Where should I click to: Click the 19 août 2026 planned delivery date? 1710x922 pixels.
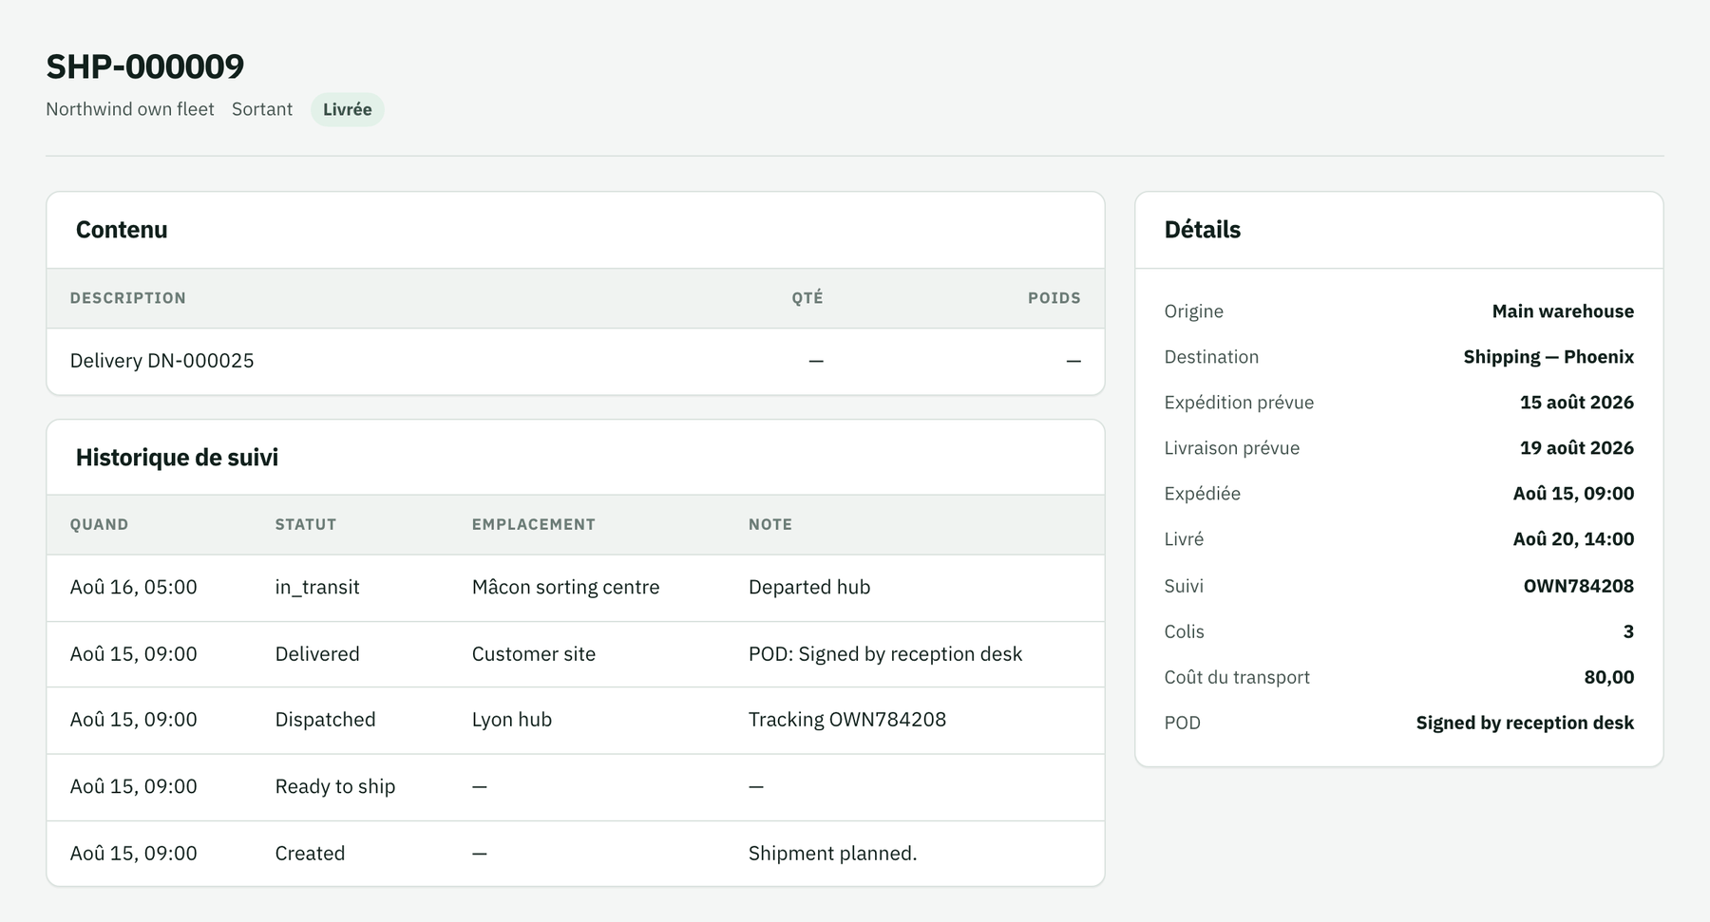(x=1577, y=448)
